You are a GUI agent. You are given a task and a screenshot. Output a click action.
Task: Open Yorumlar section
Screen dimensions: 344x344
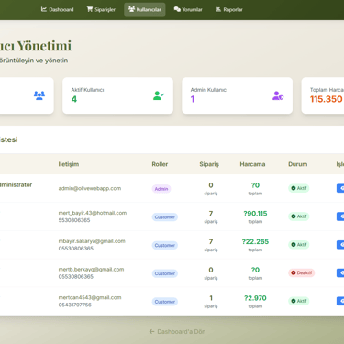188,9
